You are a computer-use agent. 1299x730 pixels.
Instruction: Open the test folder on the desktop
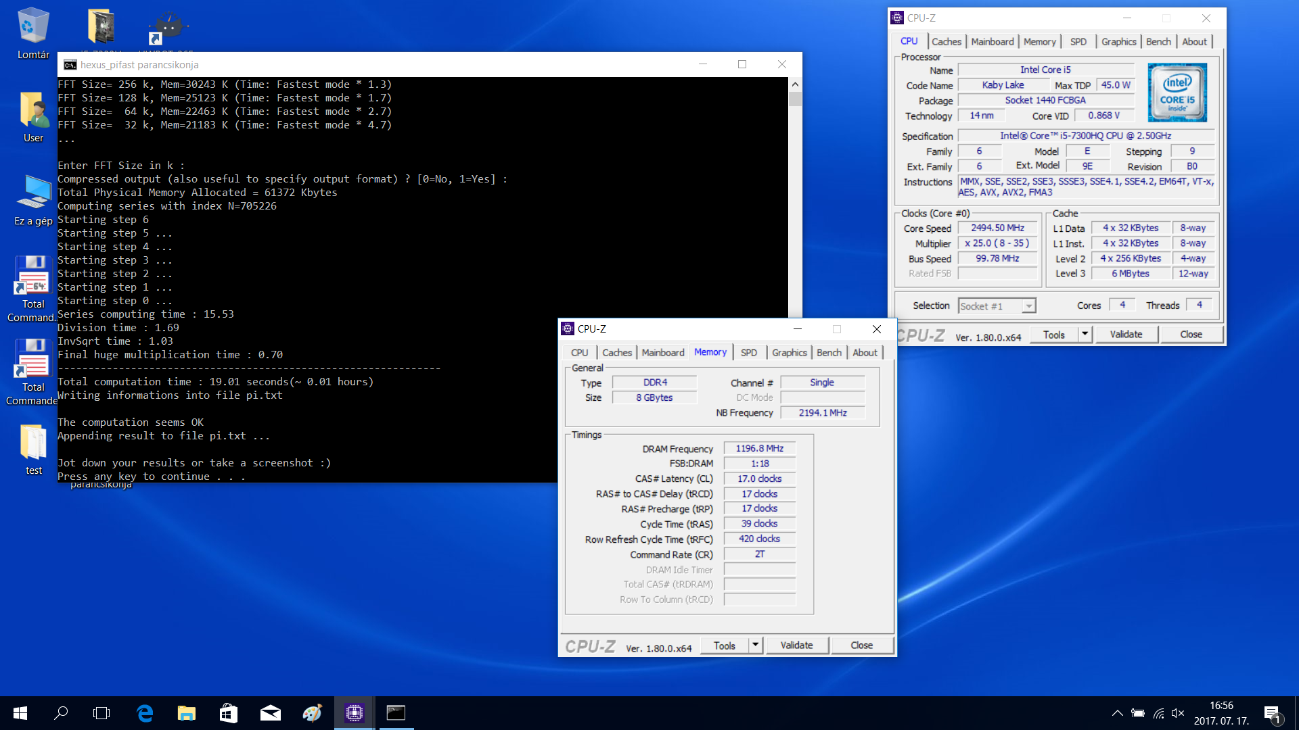click(x=33, y=449)
